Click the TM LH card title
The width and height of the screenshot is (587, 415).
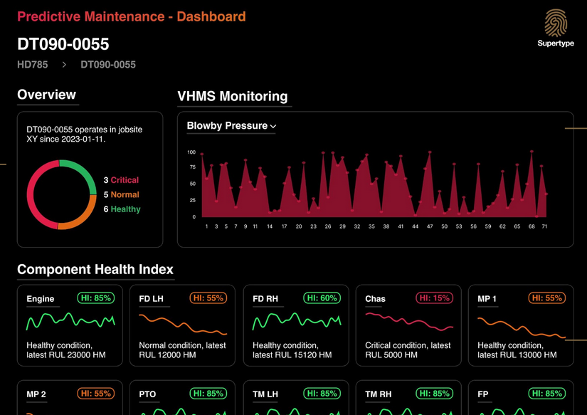click(265, 394)
